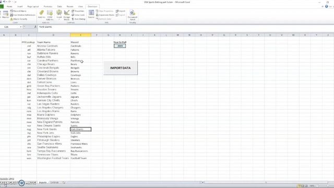The height and width of the screenshot is (188, 334).
Task: Toggle Use Relative References
Action: tap(22, 15)
